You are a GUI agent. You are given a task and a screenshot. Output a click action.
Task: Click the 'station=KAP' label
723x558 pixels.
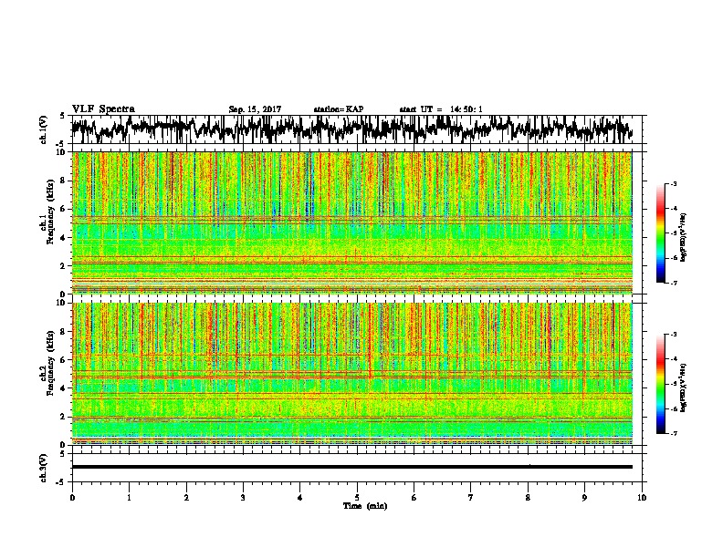pos(339,109)
